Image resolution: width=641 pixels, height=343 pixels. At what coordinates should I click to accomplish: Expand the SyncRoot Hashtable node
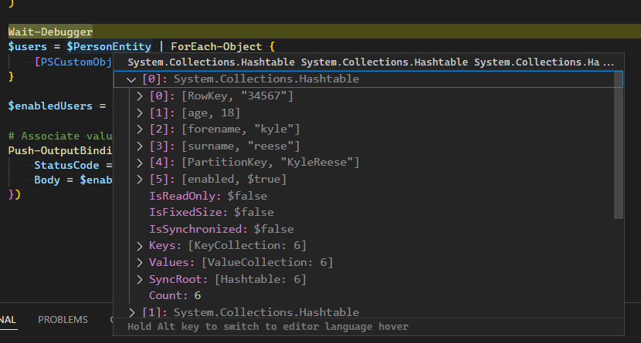(x=140, y=279)
